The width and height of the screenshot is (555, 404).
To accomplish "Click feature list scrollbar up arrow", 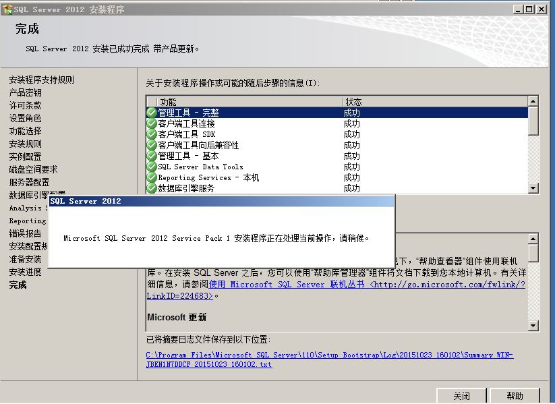I will [x=533, y=101].
